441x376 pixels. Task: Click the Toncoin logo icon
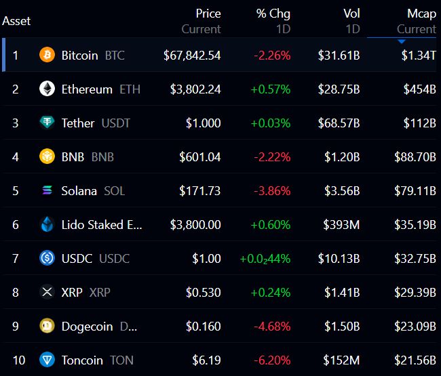coord(47,360)
